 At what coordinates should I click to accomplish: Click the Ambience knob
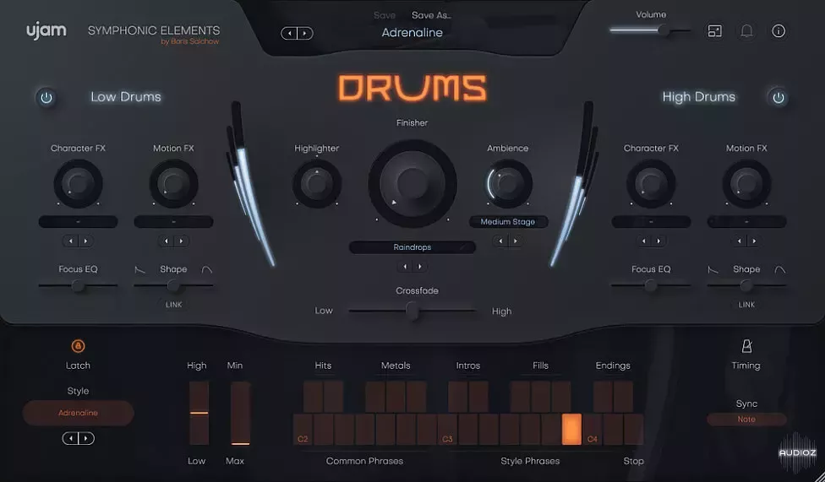point(508,183)
